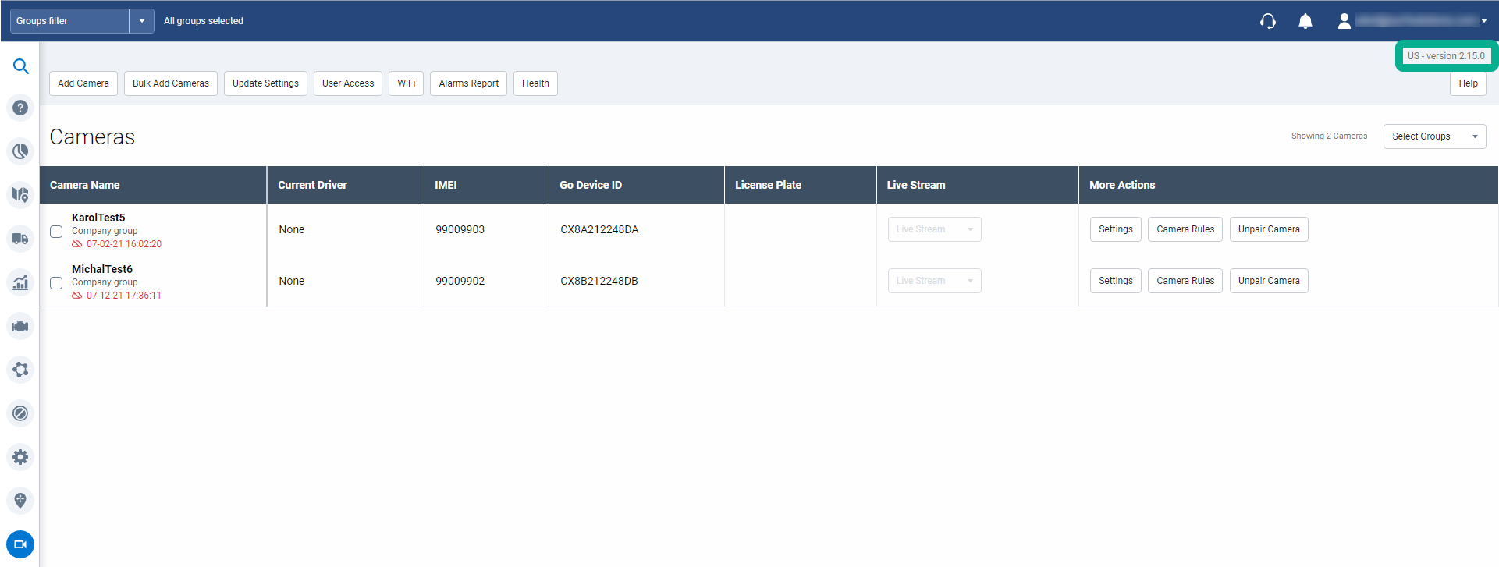Open the map with pin sidebar icon
1499x567 pixels.
click(20, 194)
